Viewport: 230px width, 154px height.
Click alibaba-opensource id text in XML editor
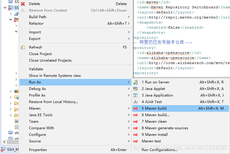tap(168, 53)
